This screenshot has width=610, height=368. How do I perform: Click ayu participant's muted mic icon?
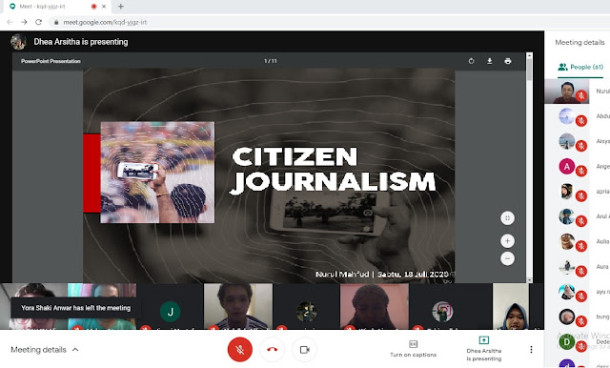tap(581, 296)
